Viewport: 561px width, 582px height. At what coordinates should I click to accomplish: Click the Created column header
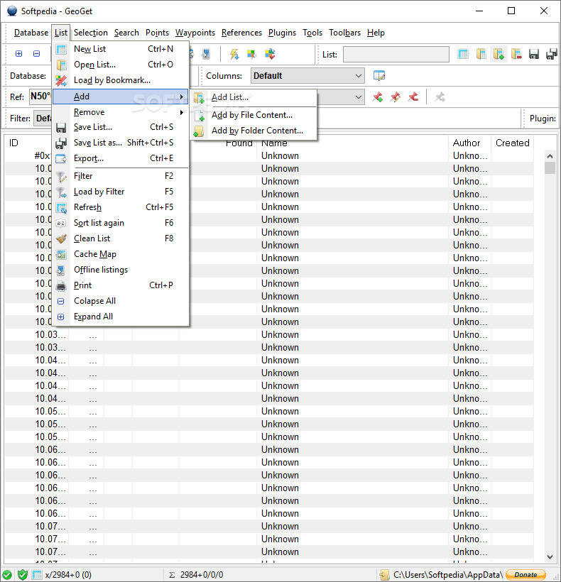pos(513,143)
